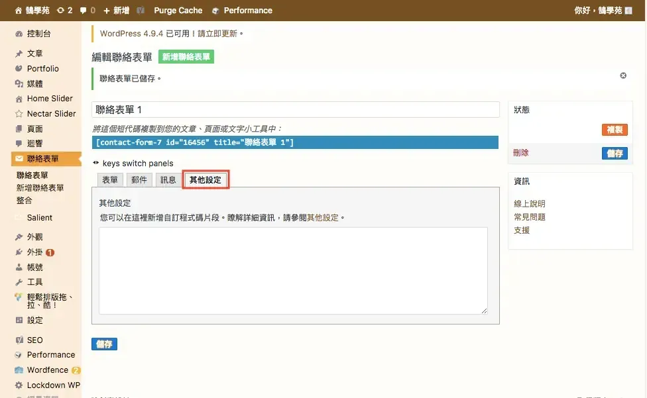Click the Portfolio icon in sidebar
Viewport: 647px width, 398px height.
19,69
